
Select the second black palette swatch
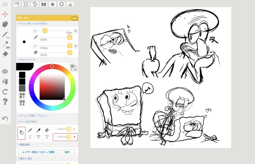point(22,82)
